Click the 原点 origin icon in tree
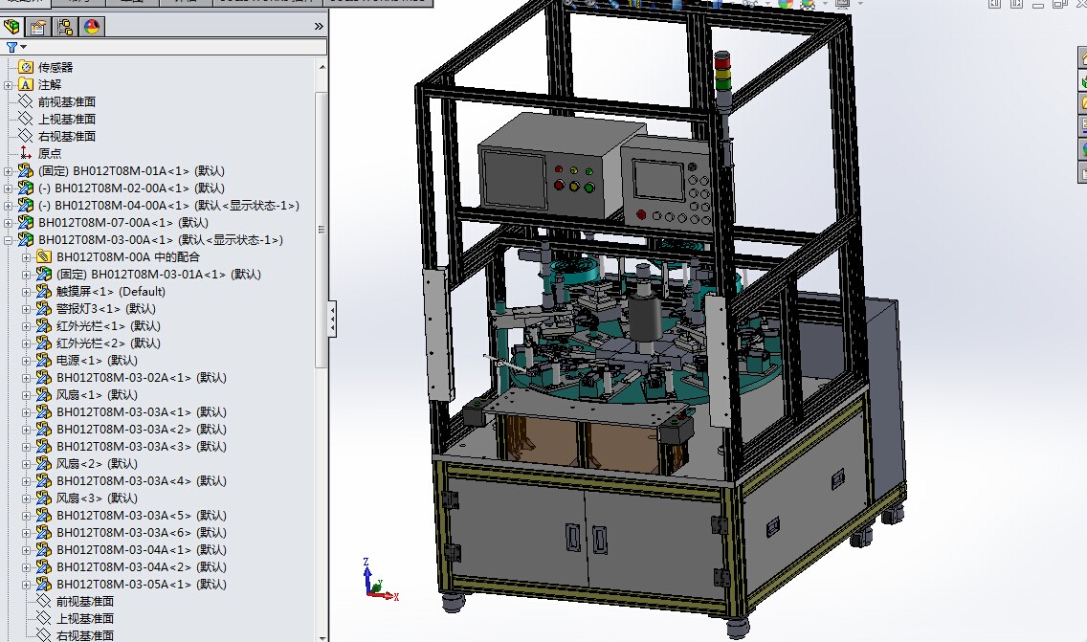Screen dimensions: 1087x642 click(x=26, y=153)
